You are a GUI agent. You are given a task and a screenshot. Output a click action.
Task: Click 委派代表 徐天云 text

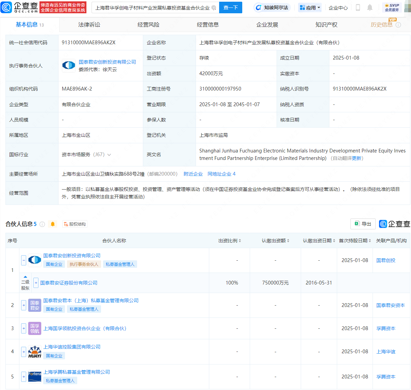click(98, 69)
